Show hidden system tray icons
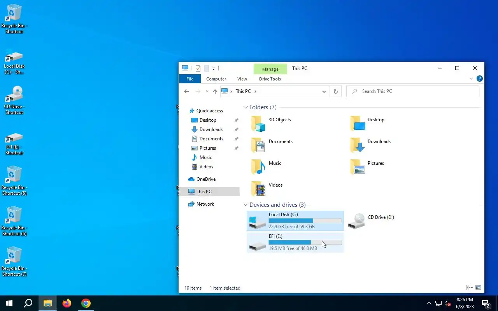The image size is (498, 311). tap(429, 303)
